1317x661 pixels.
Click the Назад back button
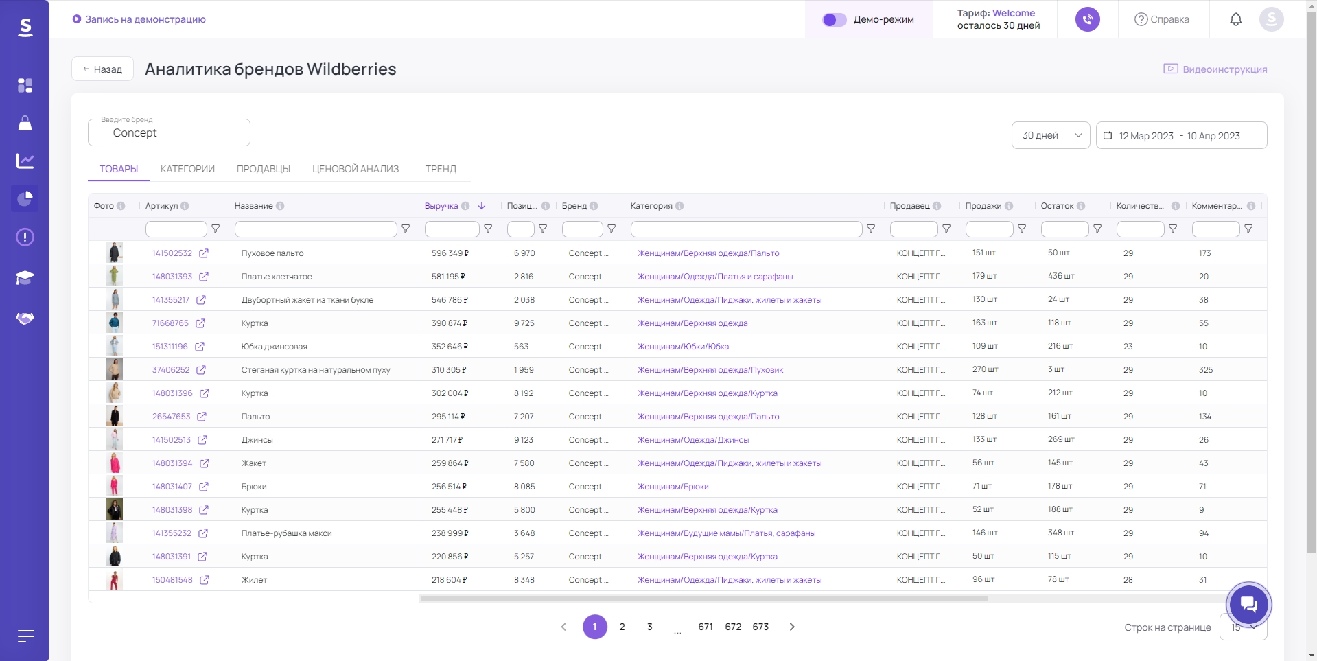tap(102, 69)
